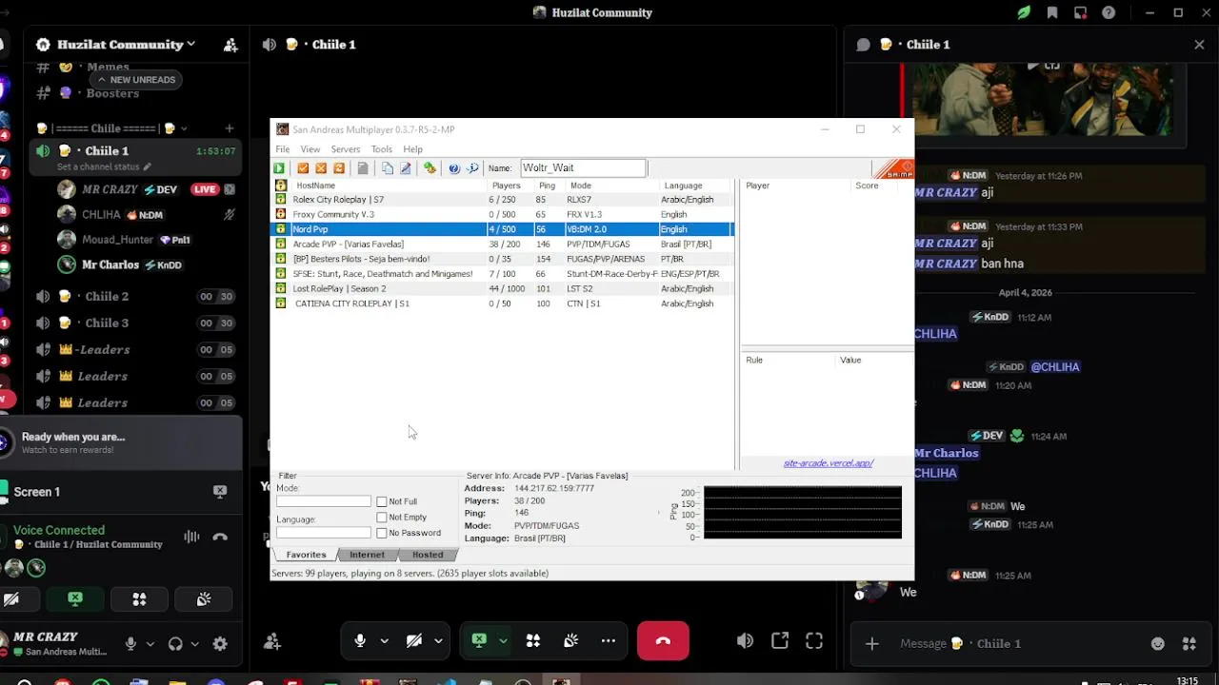Screen dimensions: 1219x685
Task: Jump to NEW UNREADS in channel list
Action: click(136, 80)
